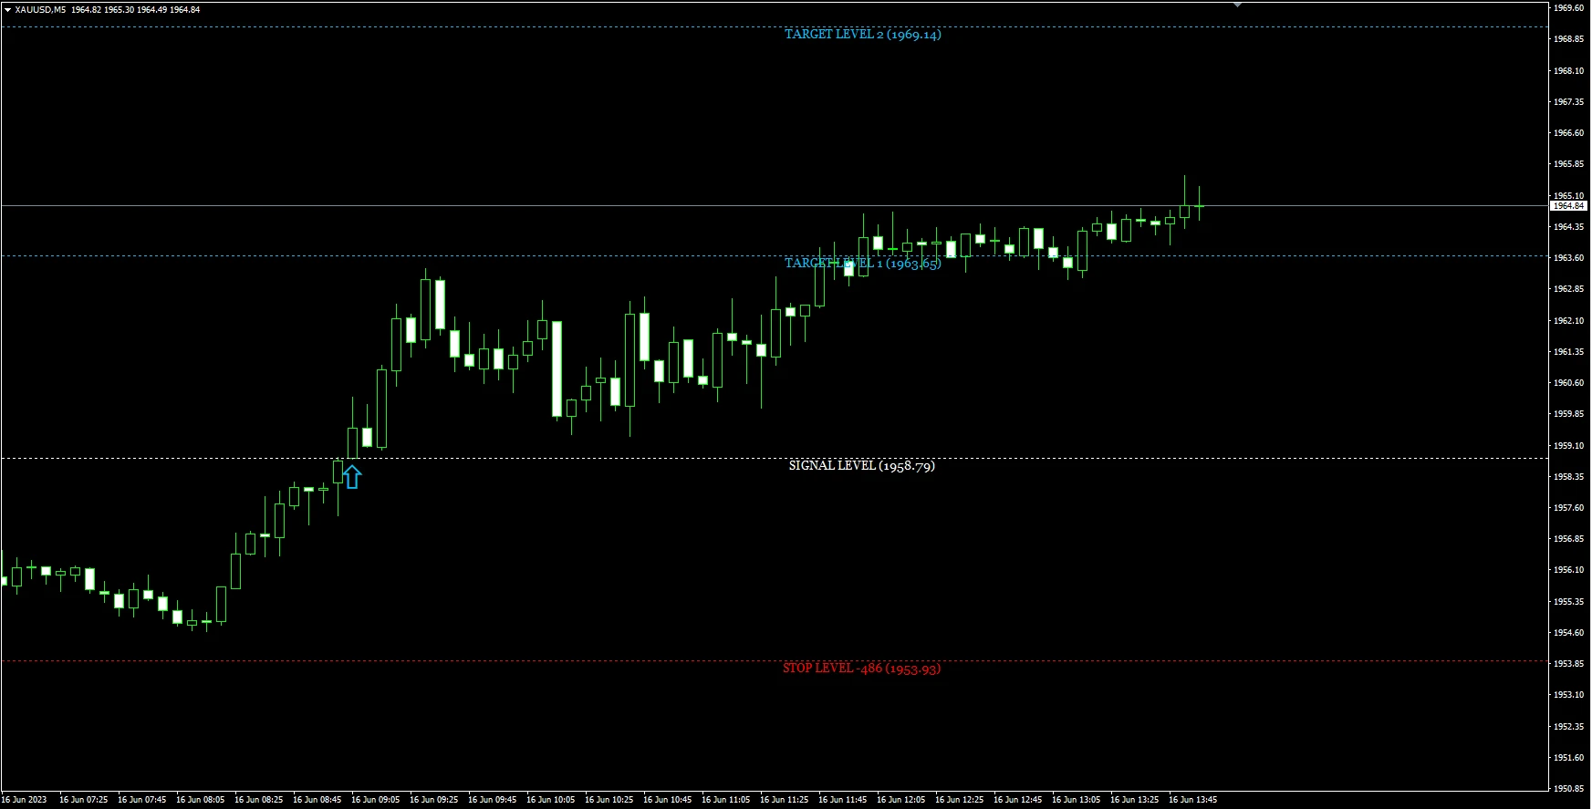Click the chart shift marker on top edge
Viewport: 1592px width, 809px height.
1238,5
